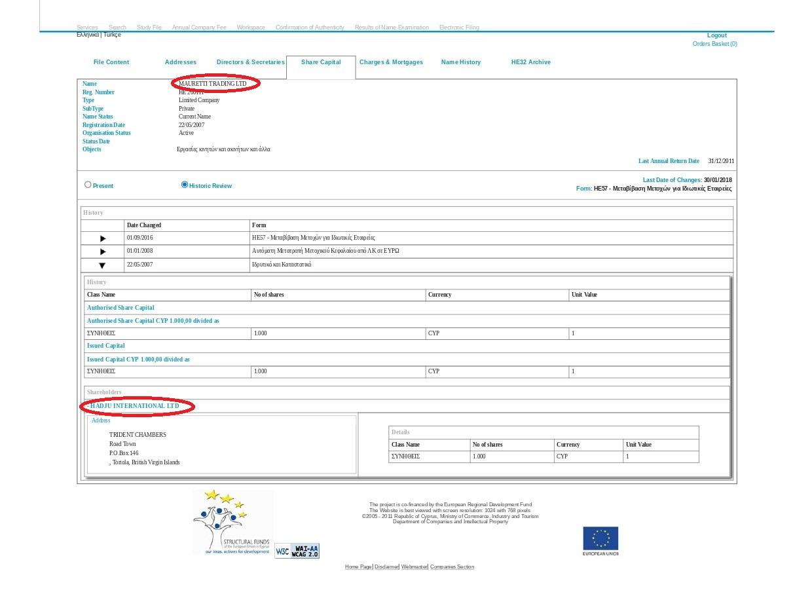
Task: Click the Limited Company type value
Action: pos(199,100)
